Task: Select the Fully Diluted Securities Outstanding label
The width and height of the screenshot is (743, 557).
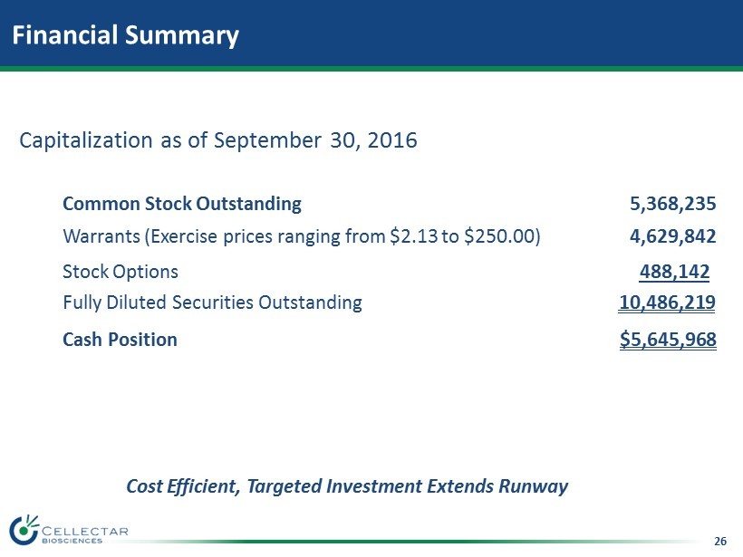Action: (x=212, y=303)
